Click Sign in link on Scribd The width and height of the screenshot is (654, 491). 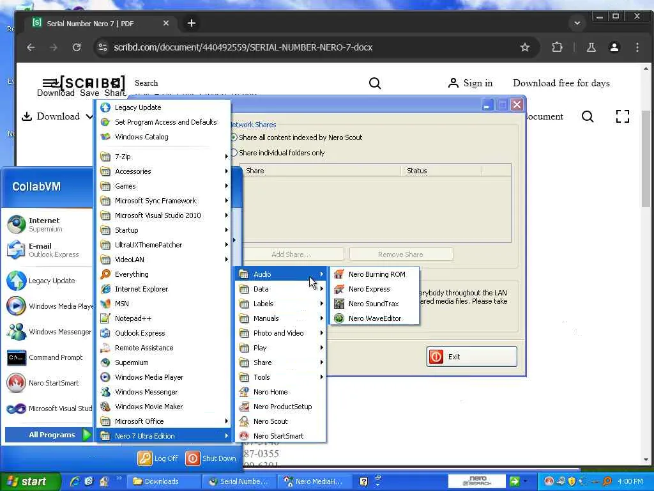[471, 83]
